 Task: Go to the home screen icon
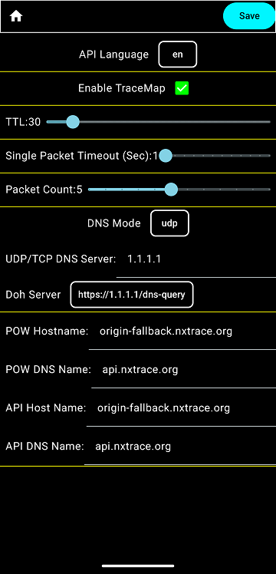[x=16, y=16]
